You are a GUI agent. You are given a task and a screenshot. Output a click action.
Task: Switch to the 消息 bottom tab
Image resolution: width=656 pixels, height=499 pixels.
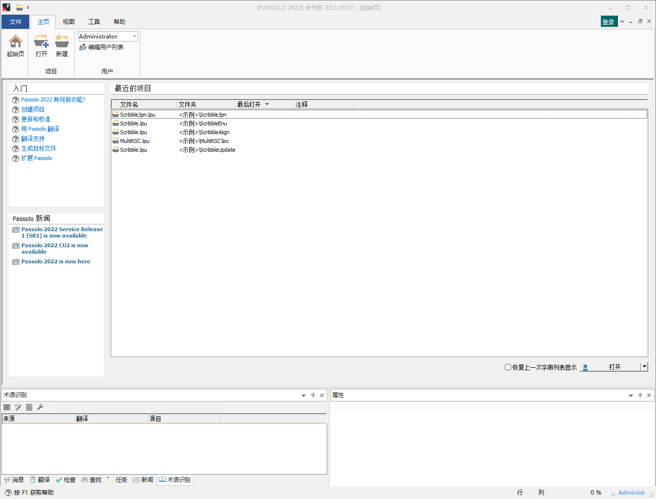(14, 480)
